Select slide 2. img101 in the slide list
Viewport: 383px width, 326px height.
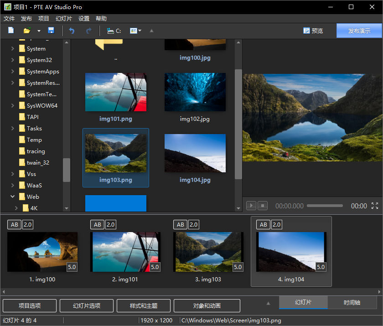(x=125, y=252)
